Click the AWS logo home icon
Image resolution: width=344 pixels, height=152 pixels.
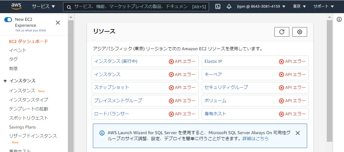point(16,6)
